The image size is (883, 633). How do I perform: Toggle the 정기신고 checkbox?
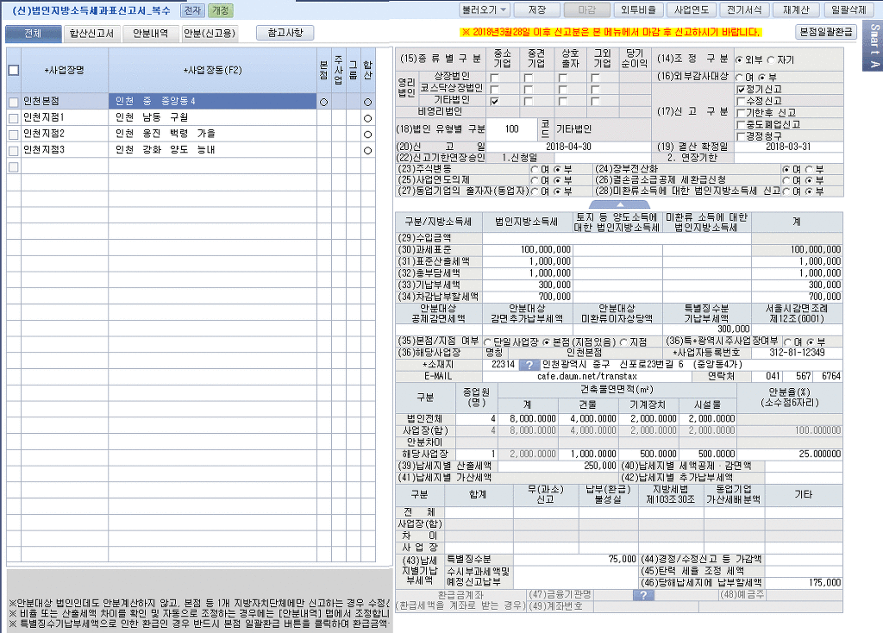[741, 89]
